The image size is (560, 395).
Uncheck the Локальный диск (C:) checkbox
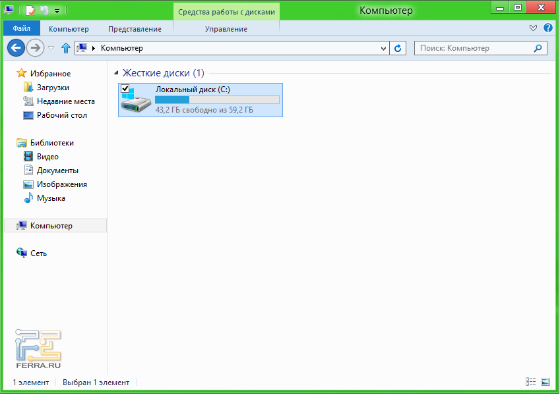125,88
